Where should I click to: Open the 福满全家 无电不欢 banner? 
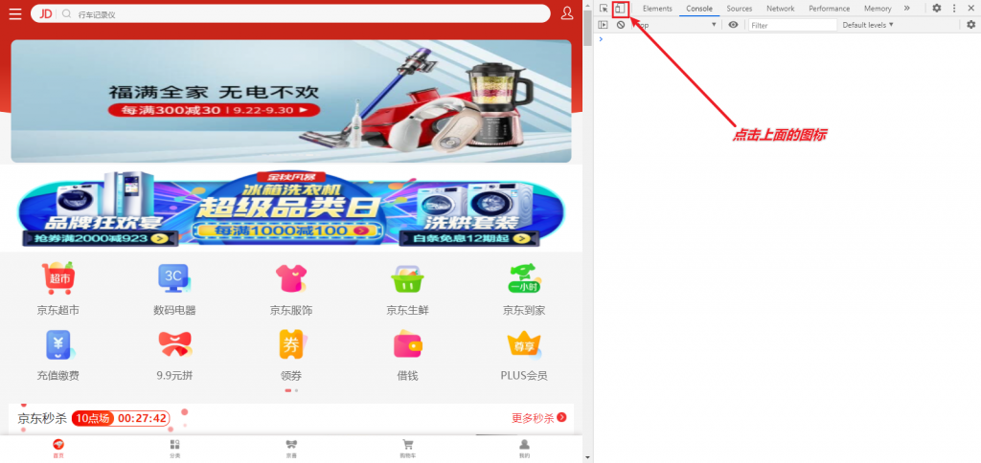[291, 101]
